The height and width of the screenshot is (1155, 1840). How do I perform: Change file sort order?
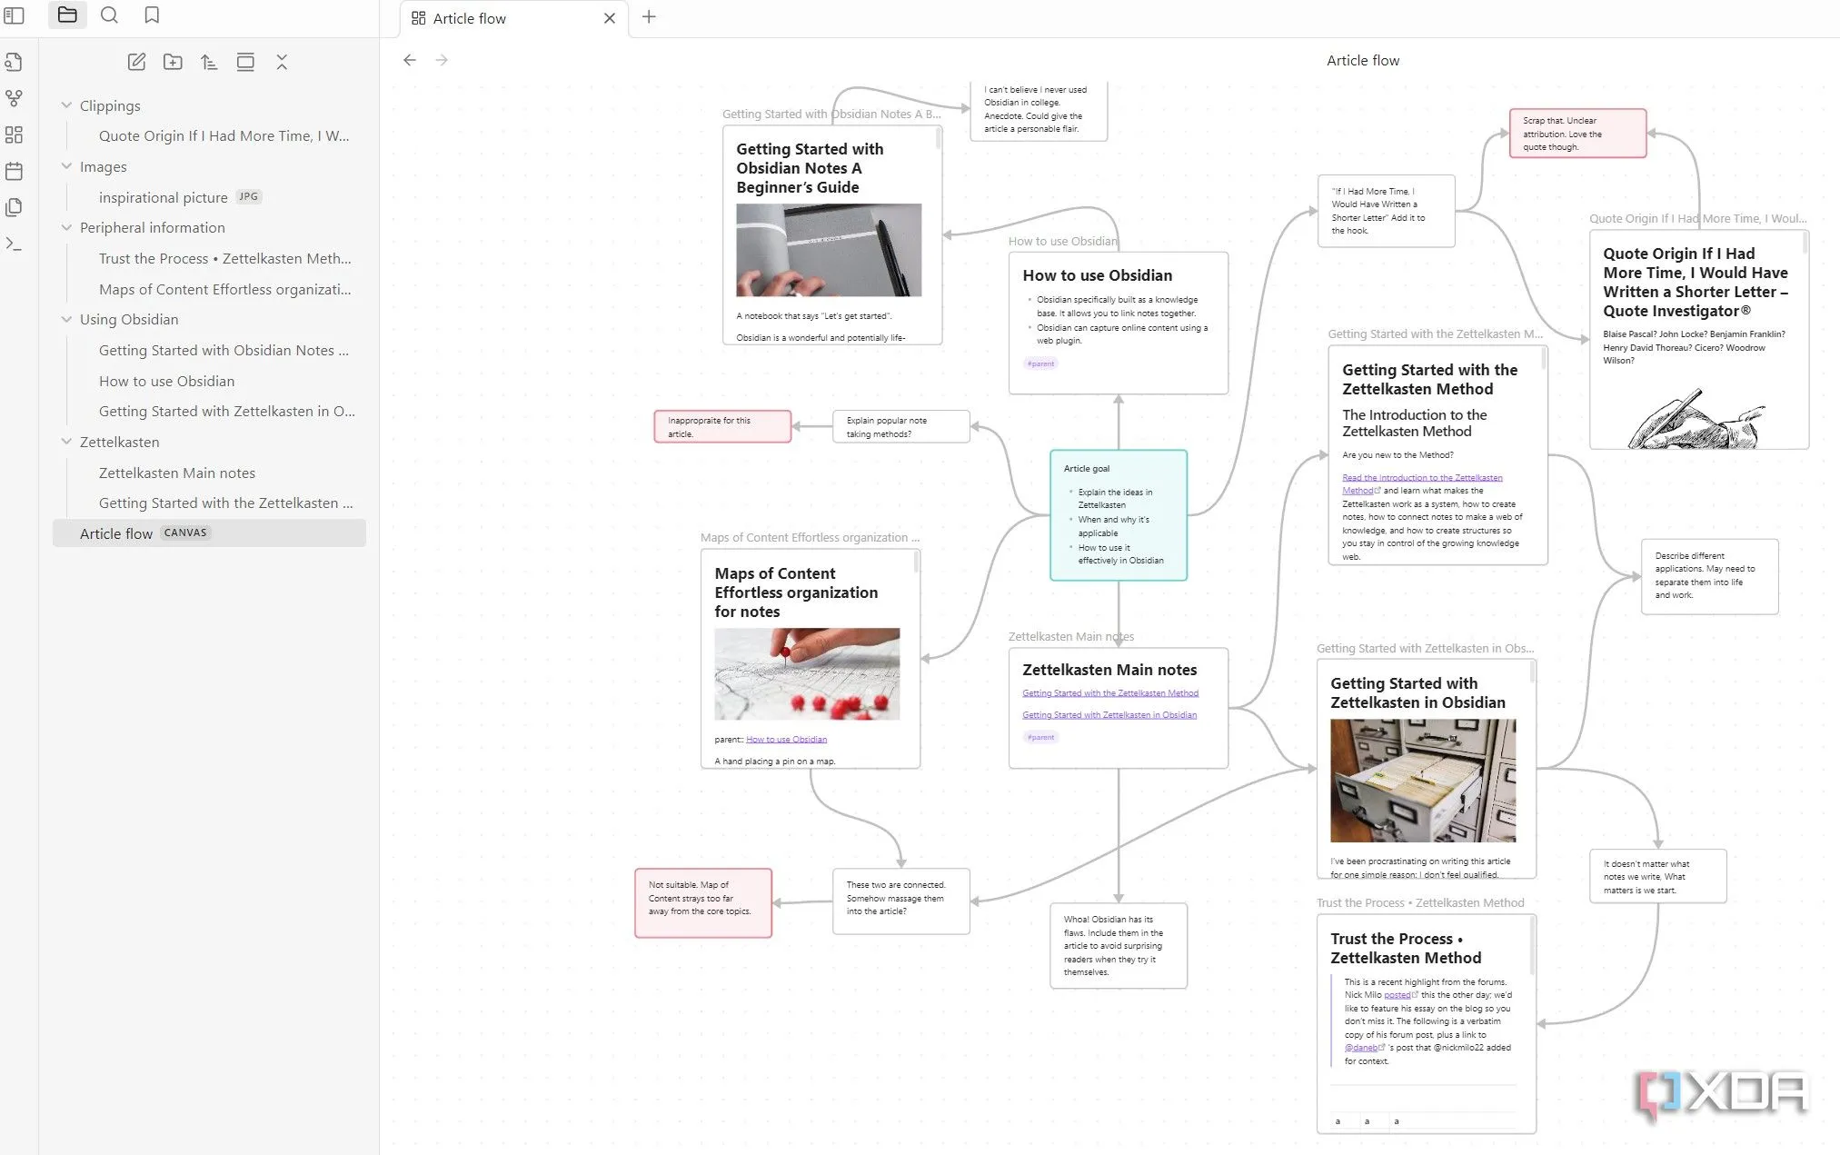(209, 62)
